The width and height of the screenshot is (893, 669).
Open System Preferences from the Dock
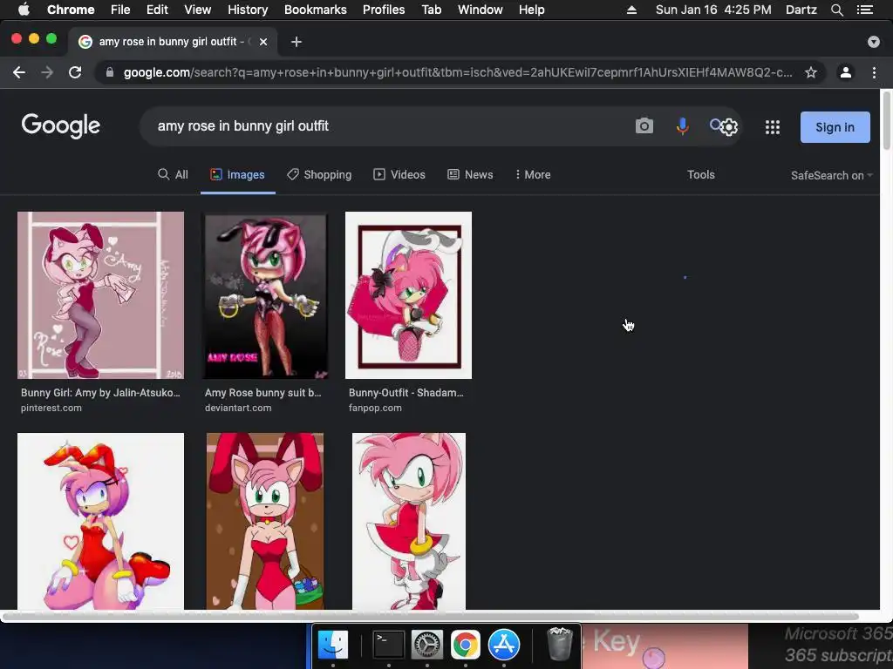click(x=426, y=645)
